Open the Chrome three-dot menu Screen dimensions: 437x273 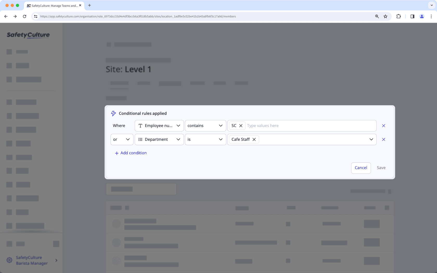[x=431, y=16]
